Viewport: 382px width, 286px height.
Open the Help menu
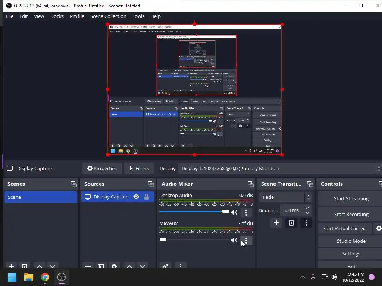[x=156, y=16]
